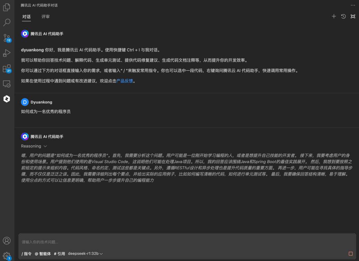Switch to the 对话 tab
Viewport: 359px width, 261px height.
click(26, 17)
